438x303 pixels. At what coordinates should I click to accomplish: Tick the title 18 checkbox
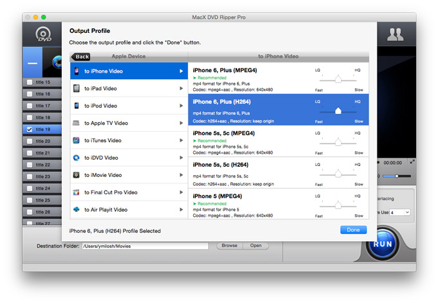point(30,118)
